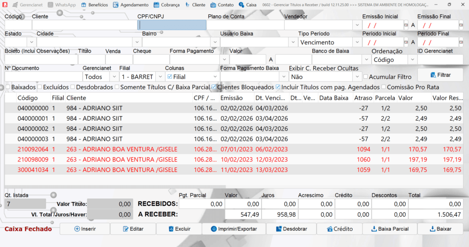Viewport: 469px width, 247px height.
Task: Click the Inserir button
Action: click(85, 229)
